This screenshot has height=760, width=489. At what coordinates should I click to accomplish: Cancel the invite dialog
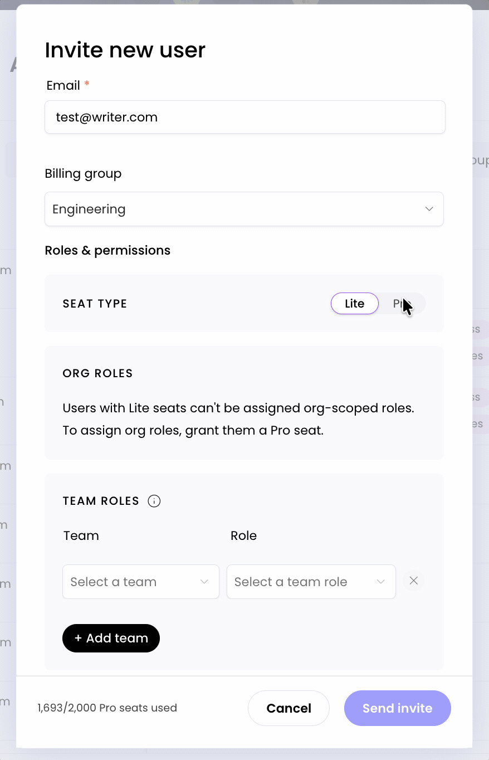tap(288, 708)
